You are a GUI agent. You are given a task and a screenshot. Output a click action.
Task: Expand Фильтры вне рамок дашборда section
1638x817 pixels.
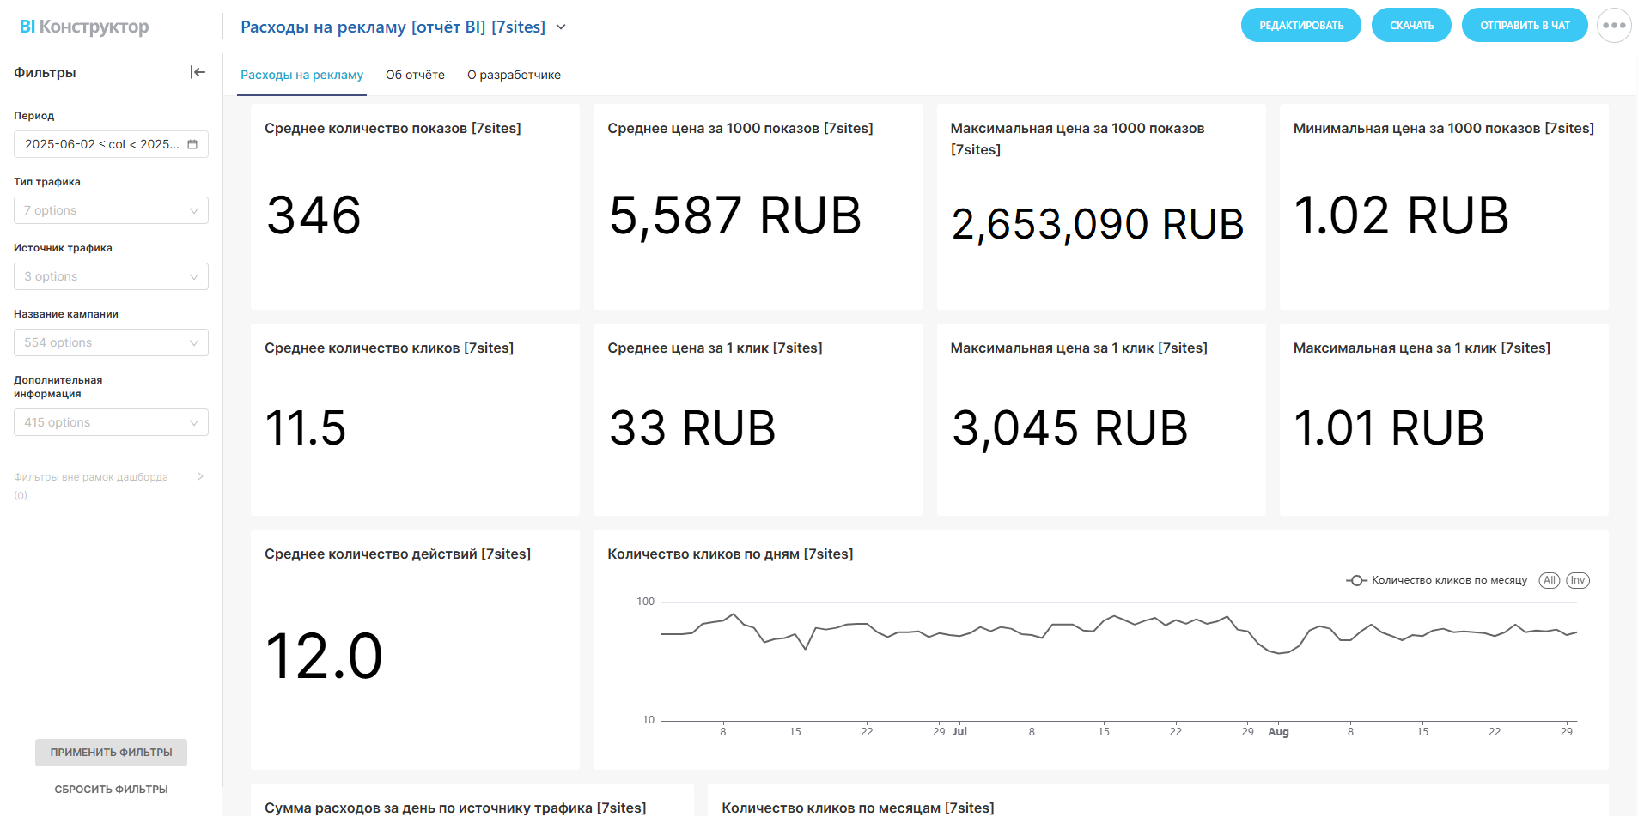pos(200,477)
